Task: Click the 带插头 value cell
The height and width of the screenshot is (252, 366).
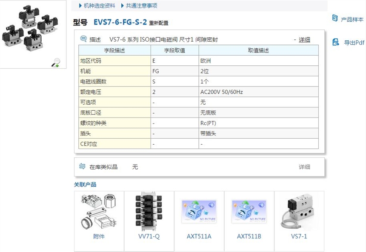Action: point(258,133)
